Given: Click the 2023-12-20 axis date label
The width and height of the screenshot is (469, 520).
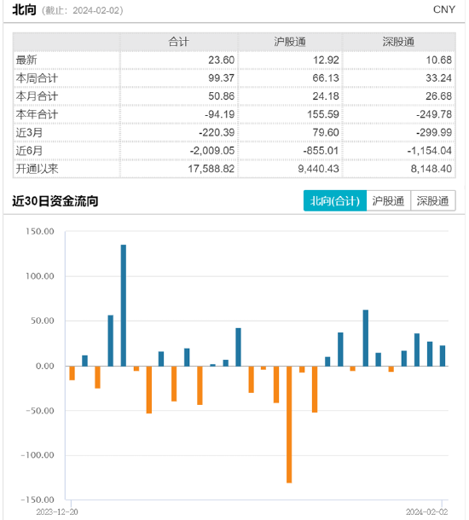Looking at the screenshot, I should pyautogui.click(x=57, y=512).
